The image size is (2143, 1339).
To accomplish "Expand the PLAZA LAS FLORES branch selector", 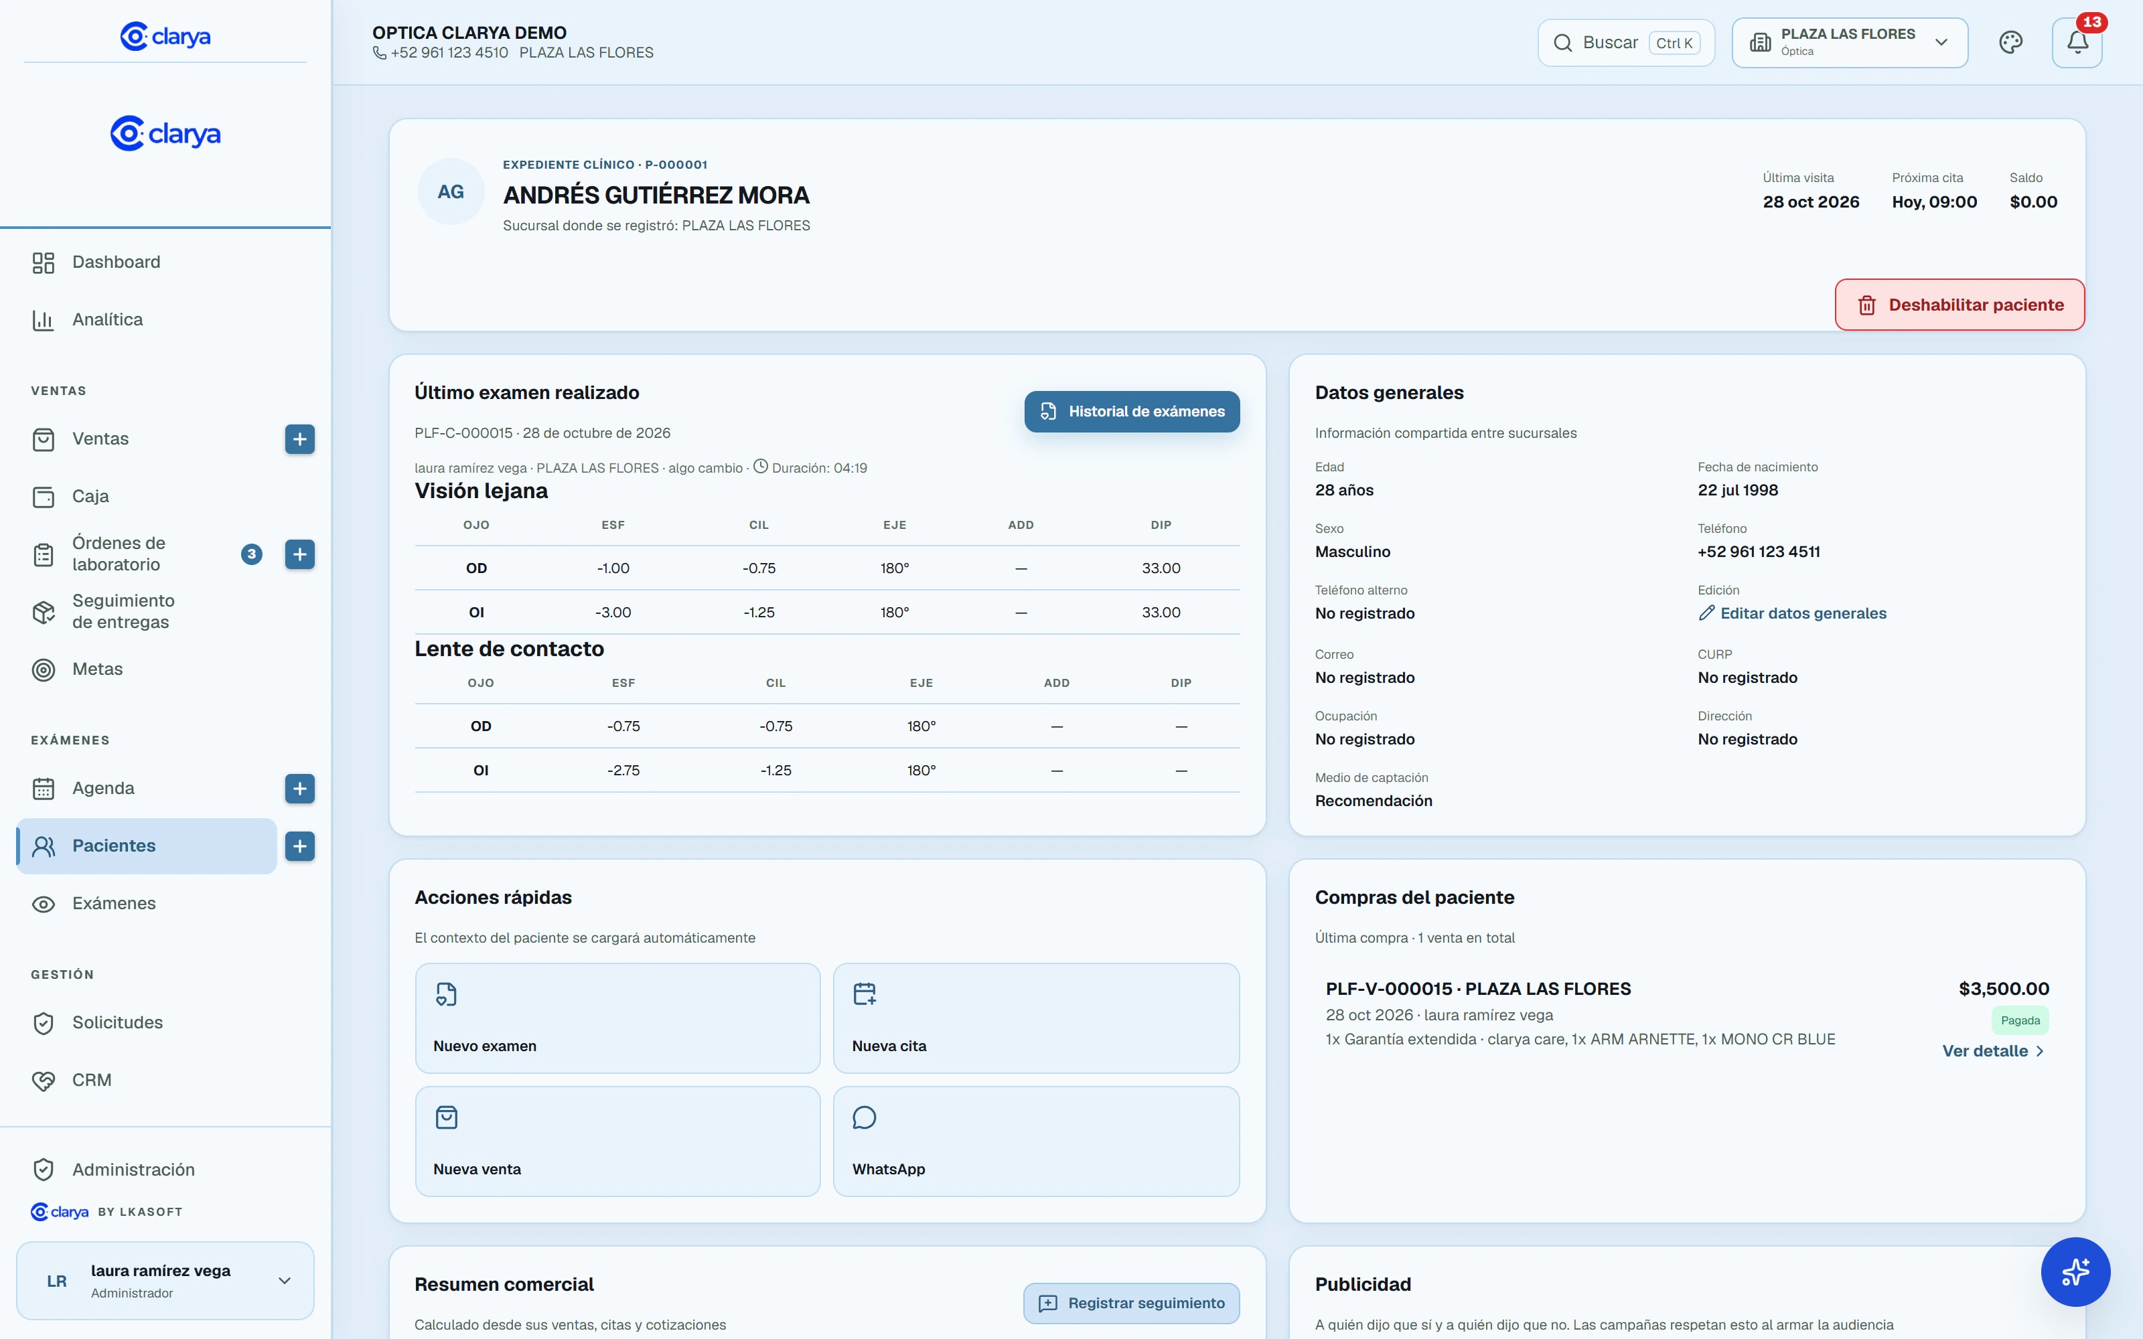I will pos(1849,42).
